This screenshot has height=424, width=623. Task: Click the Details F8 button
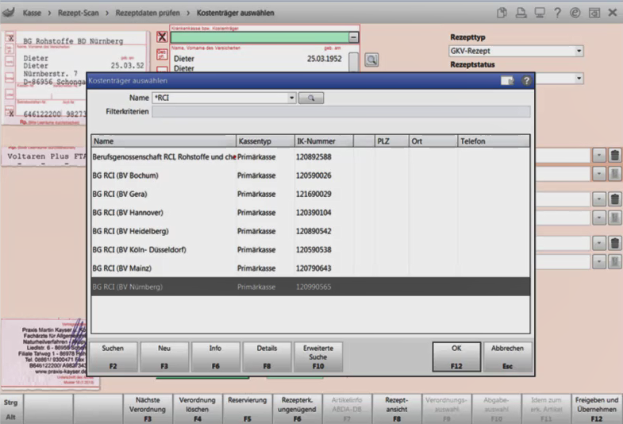pos(267,357)
